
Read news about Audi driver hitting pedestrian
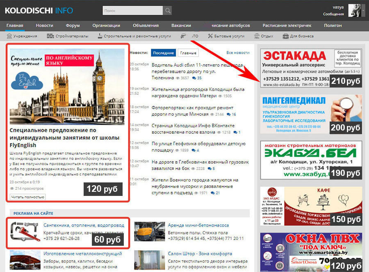(197, 71)
